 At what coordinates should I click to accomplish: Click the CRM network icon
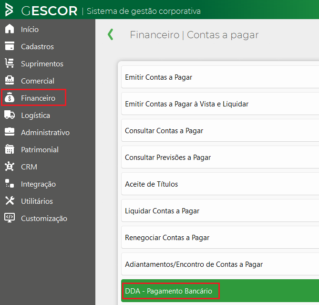(10, 167)
